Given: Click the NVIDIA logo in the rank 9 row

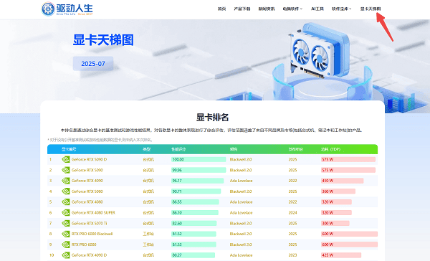Looking at the screenshot, I should coord(65,245).
